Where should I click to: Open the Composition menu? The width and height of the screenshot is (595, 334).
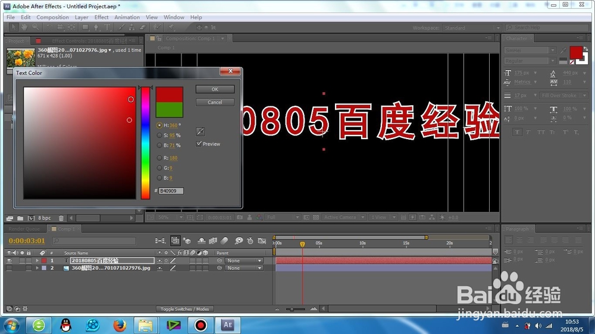click(52, 17)
